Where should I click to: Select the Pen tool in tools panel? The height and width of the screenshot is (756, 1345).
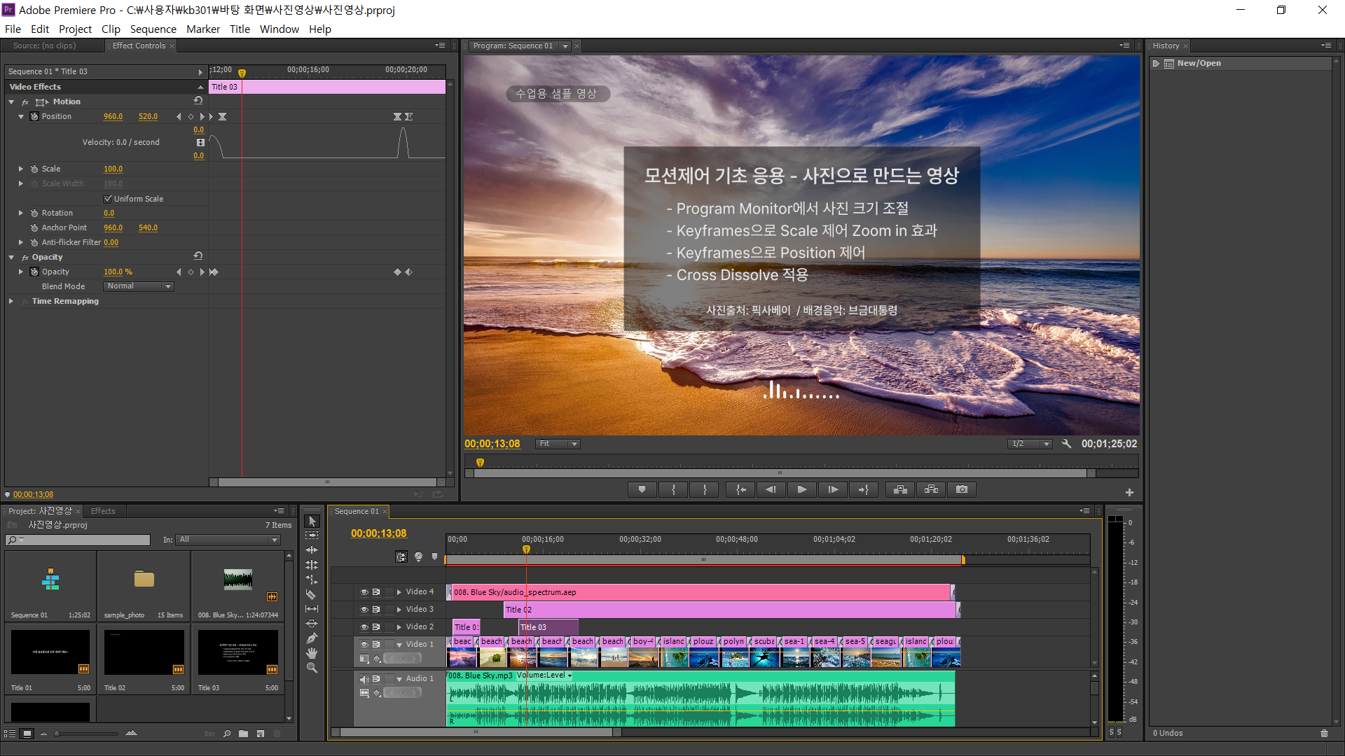pos(312,638)
